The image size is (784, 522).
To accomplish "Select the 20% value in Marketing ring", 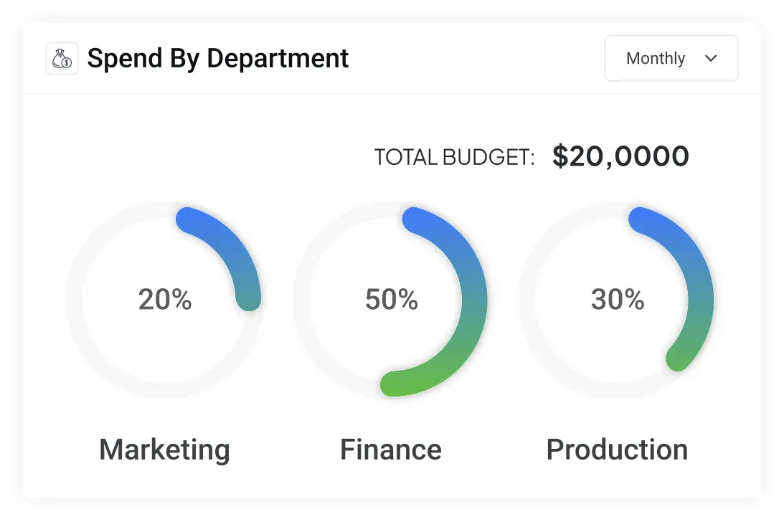I will [165, 300].
